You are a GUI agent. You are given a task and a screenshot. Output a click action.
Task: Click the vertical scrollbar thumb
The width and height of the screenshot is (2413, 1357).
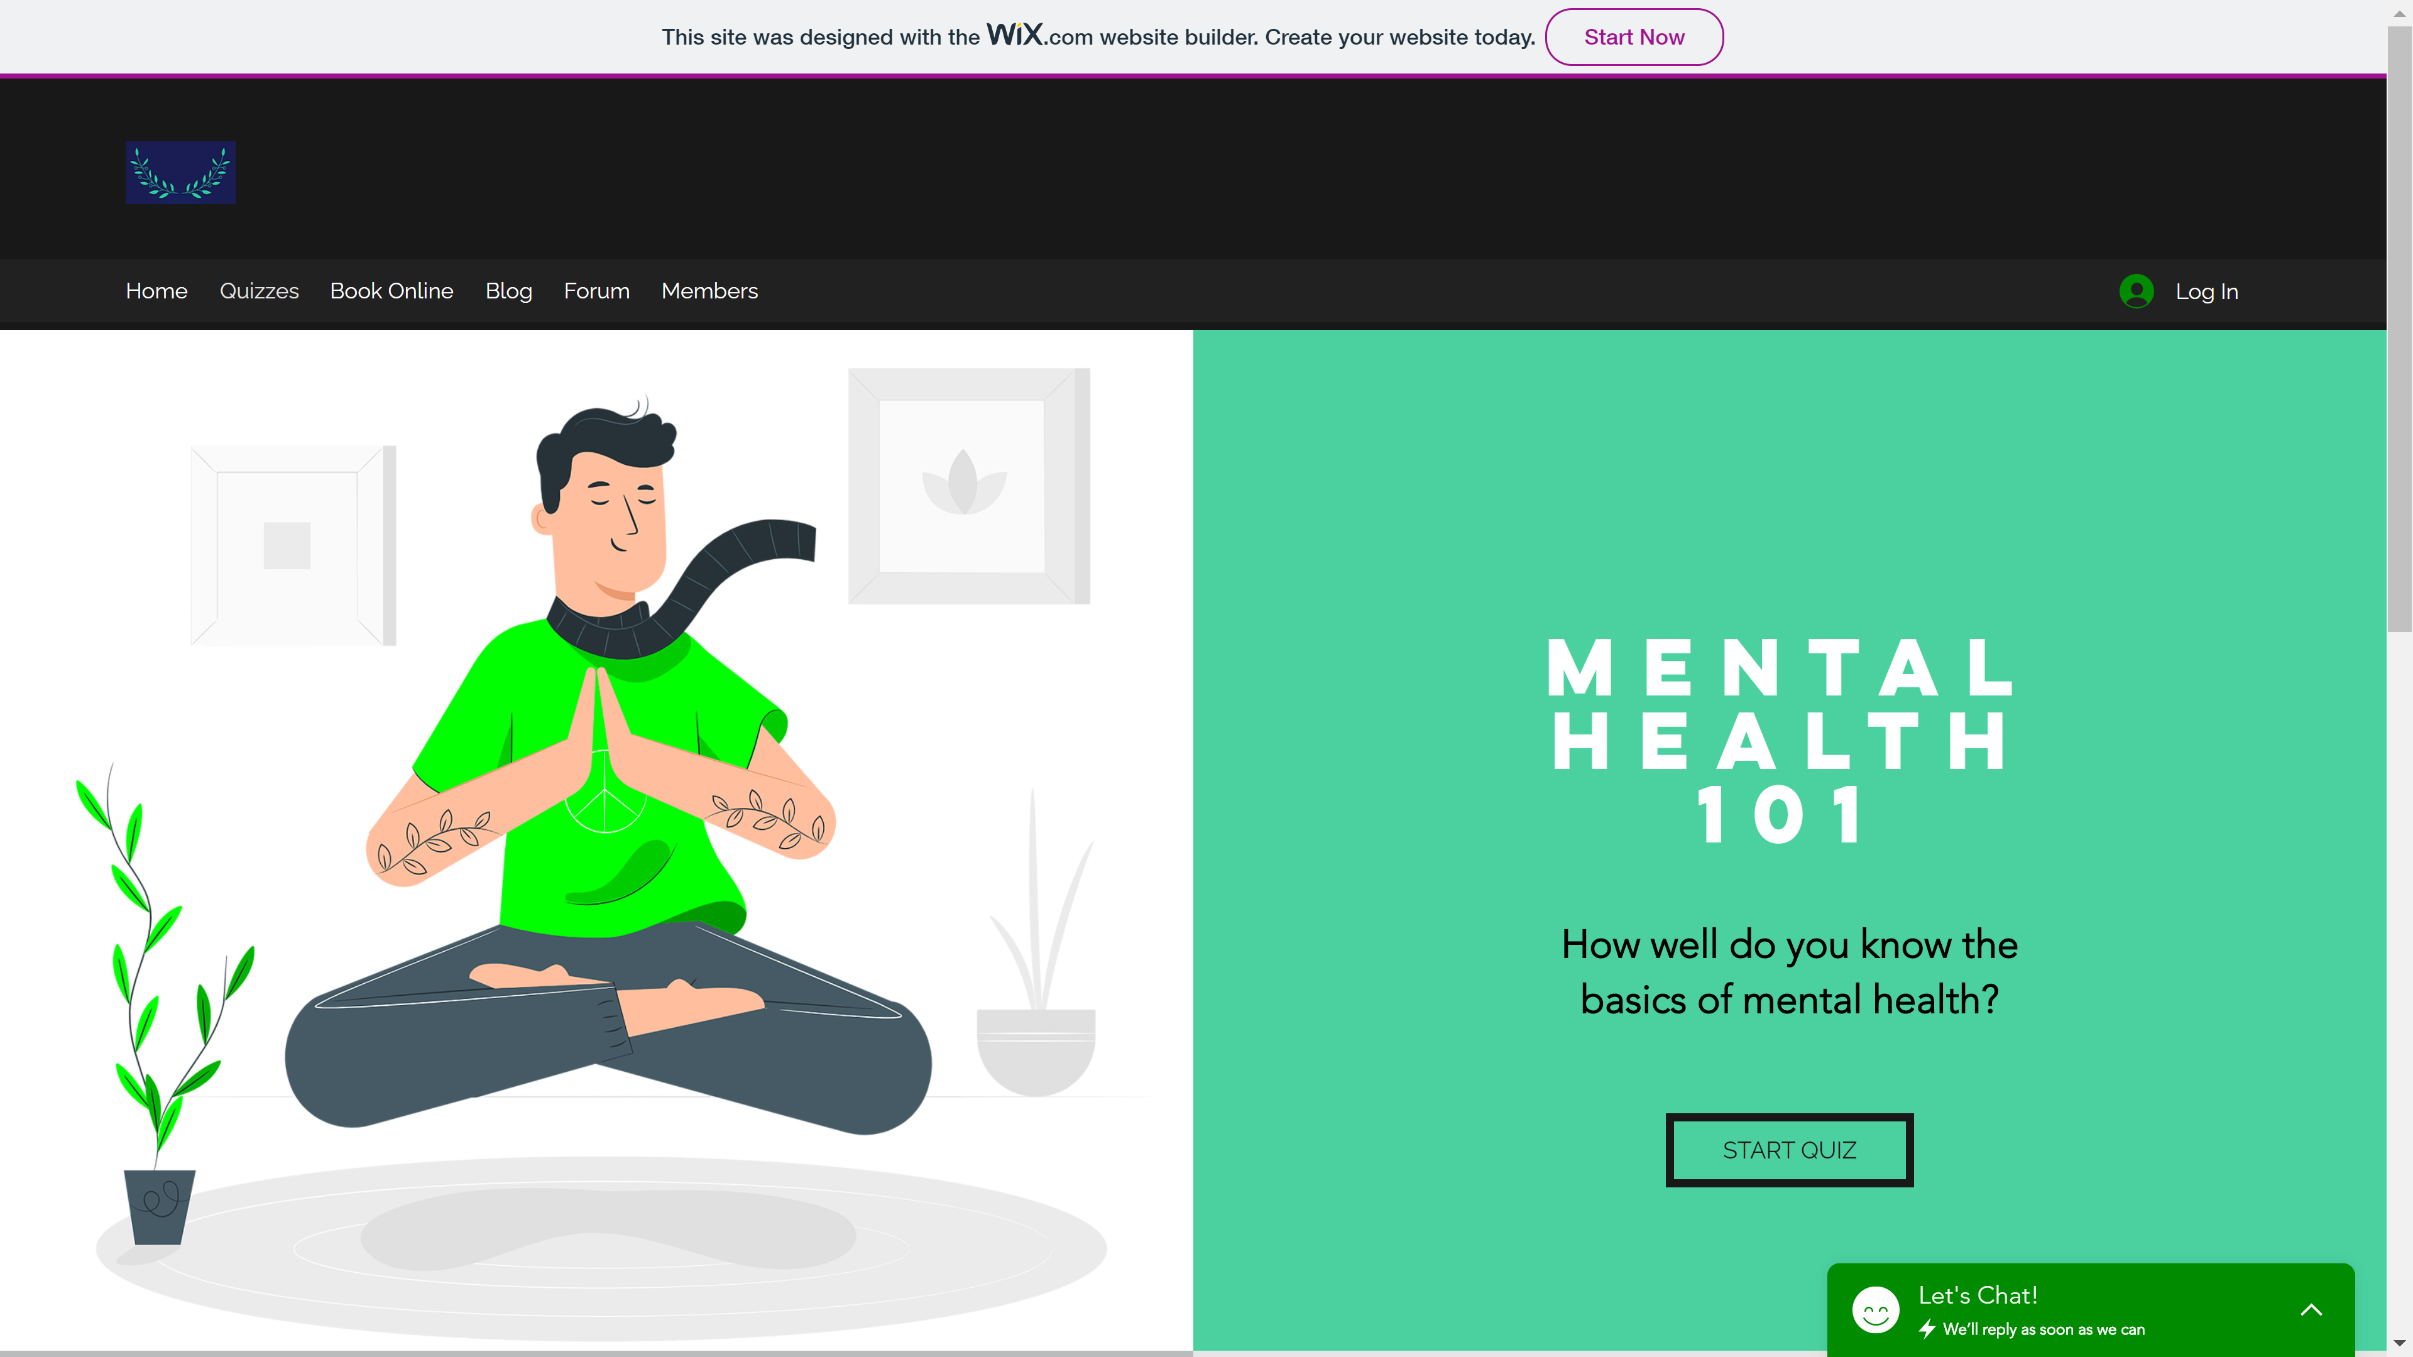pyautogui.click(x=2399, y=328)
